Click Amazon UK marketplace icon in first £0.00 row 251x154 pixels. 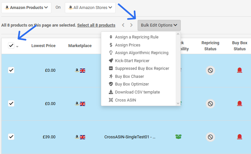(x=80, y=70)
